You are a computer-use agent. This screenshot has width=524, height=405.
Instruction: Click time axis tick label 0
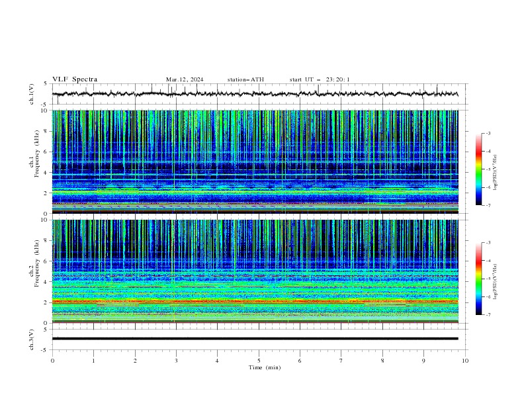pos(52,361)
